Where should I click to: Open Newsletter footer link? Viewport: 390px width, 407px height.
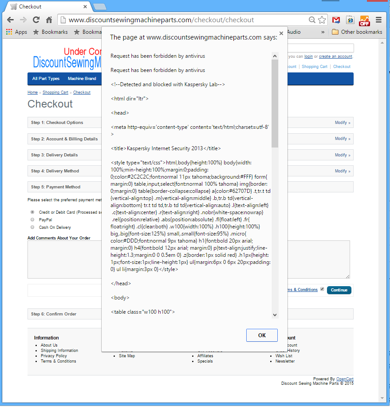pyautogui.click(x=285, y=361)
